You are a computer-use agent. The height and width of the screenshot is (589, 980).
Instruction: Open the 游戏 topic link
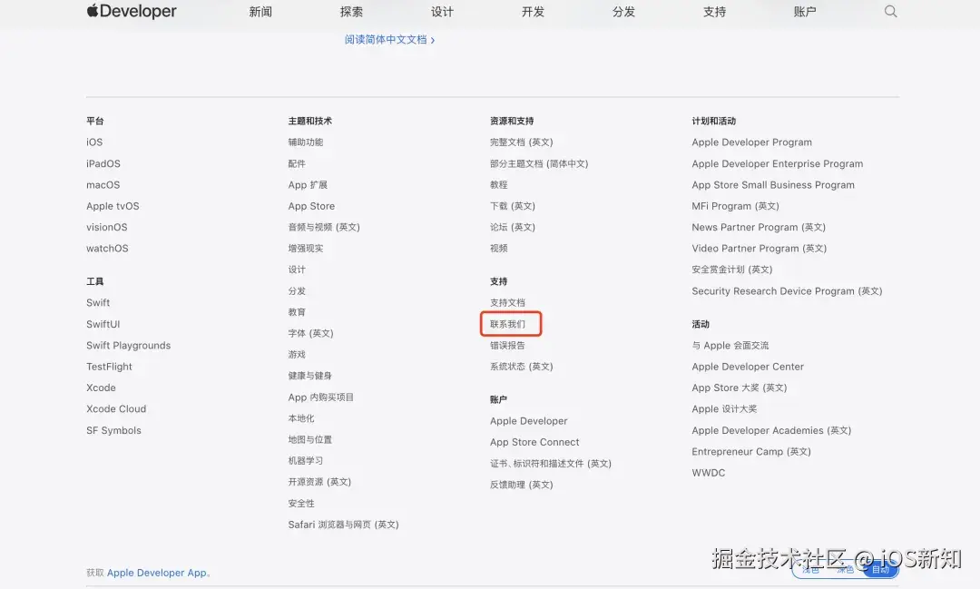(297, 355)
